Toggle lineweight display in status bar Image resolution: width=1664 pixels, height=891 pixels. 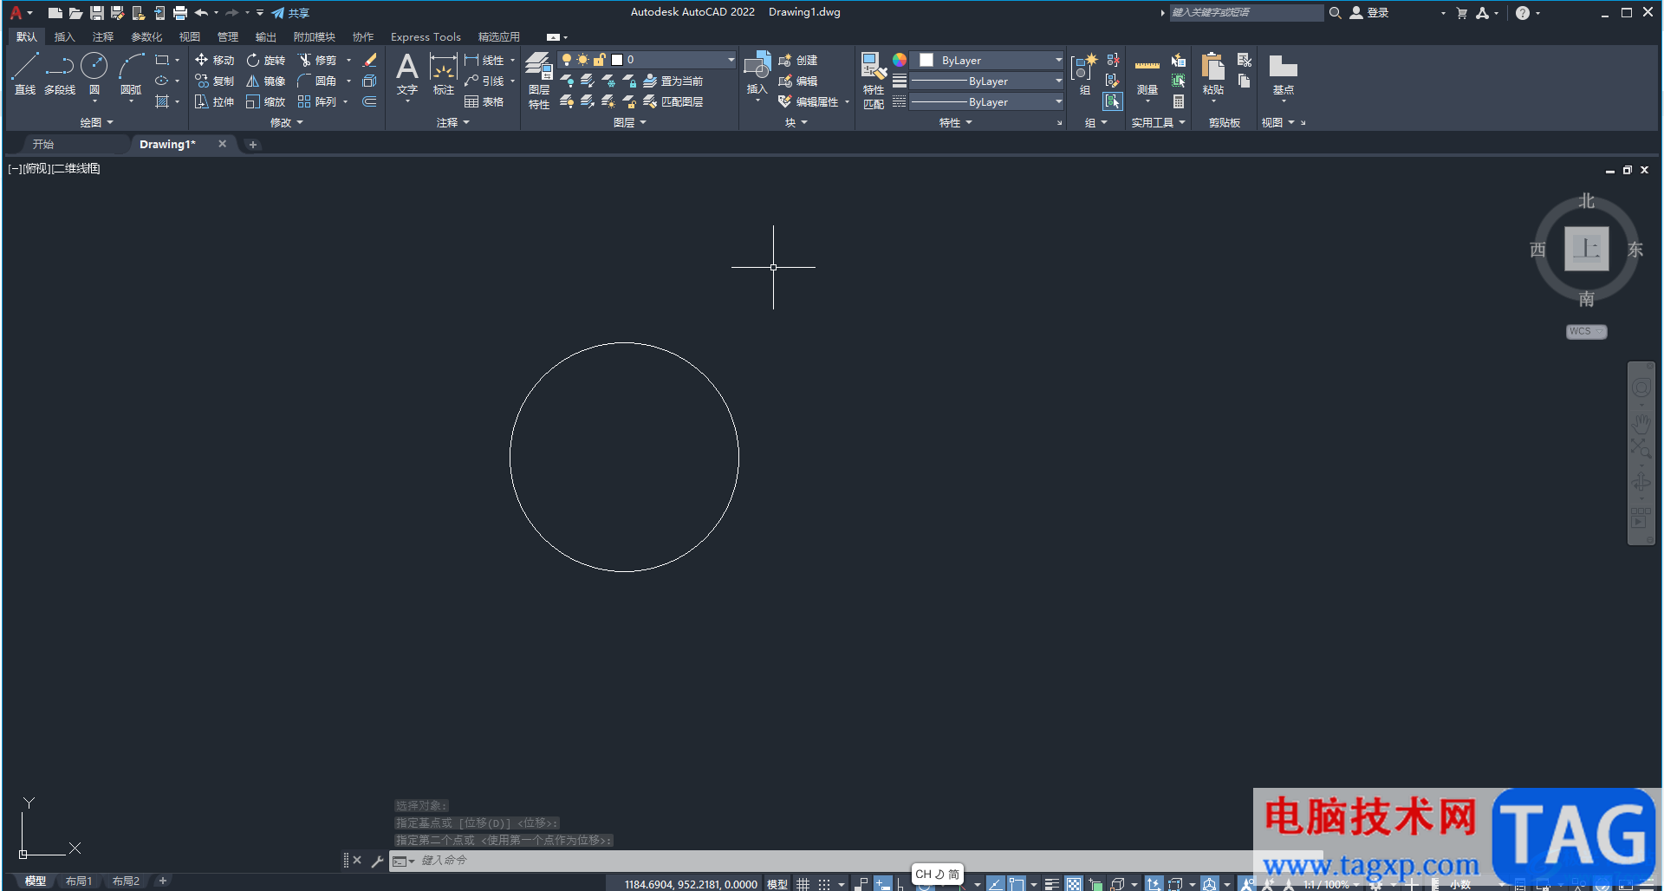pyautogui.click(x=1052, y=884)
